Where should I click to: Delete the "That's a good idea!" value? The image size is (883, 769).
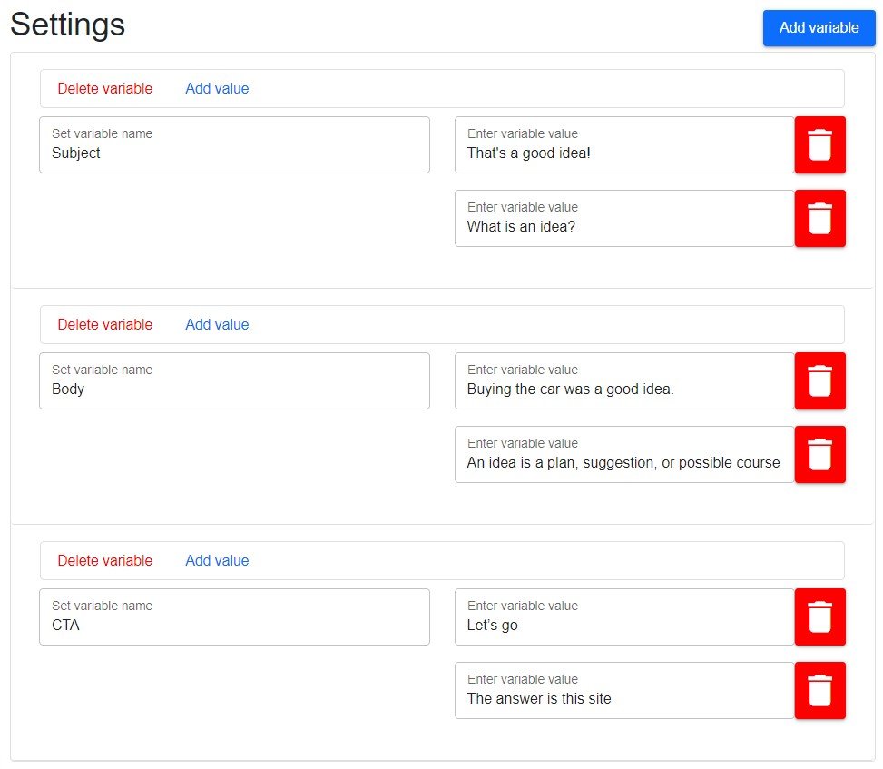[819, 144]
